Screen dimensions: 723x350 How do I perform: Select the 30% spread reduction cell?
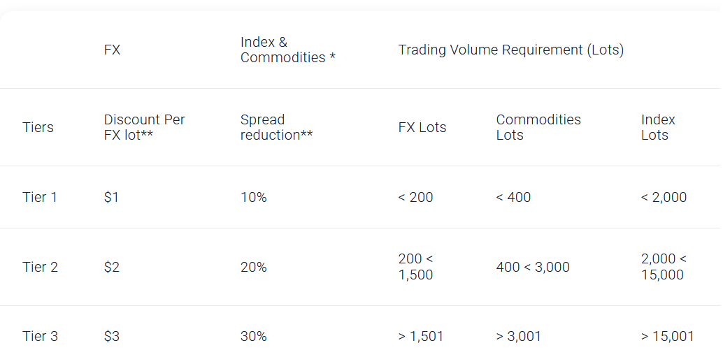click(254, 336)
